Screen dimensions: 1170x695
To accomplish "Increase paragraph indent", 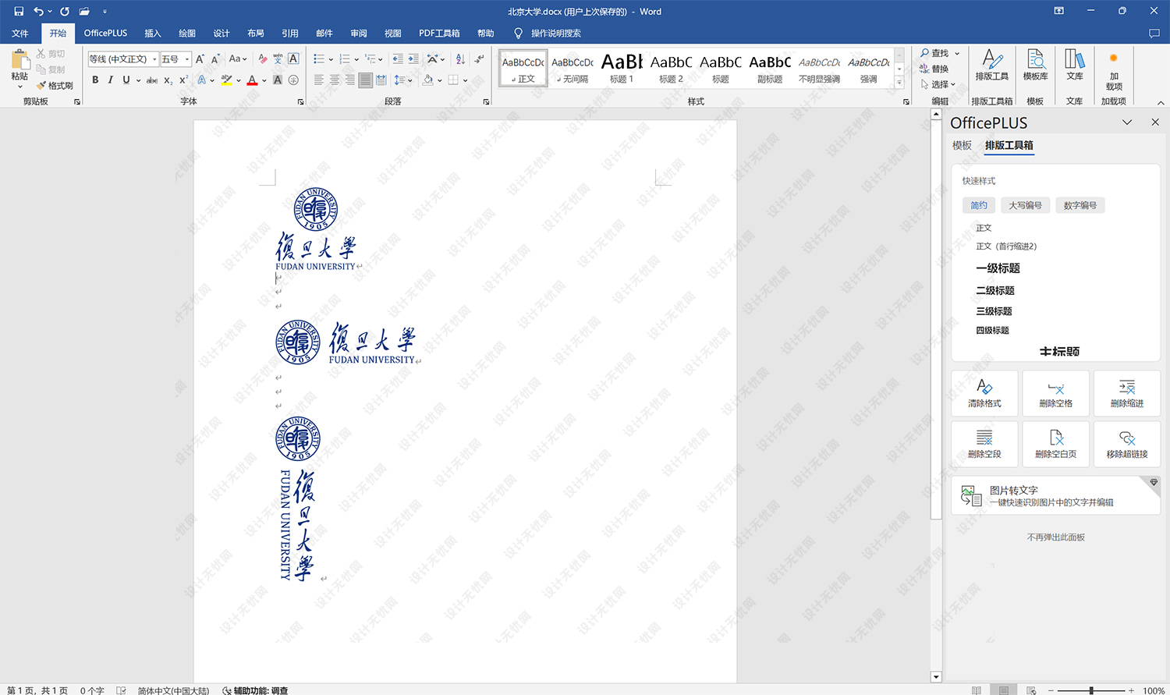I will coord(413,59).
